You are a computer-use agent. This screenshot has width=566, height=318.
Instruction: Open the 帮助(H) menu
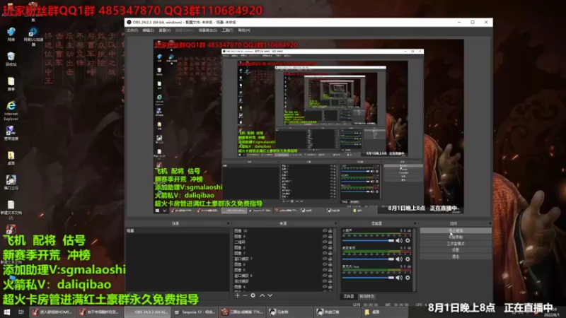click(244, 30)
